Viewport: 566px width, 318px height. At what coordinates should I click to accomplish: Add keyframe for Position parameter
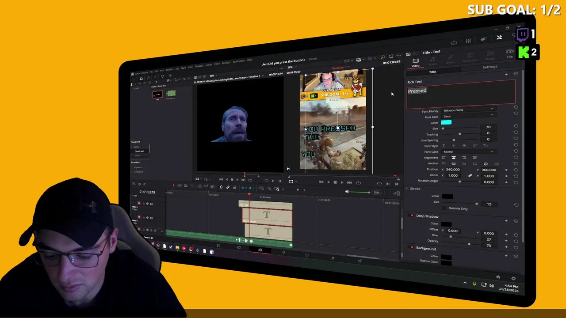(506, 170)
